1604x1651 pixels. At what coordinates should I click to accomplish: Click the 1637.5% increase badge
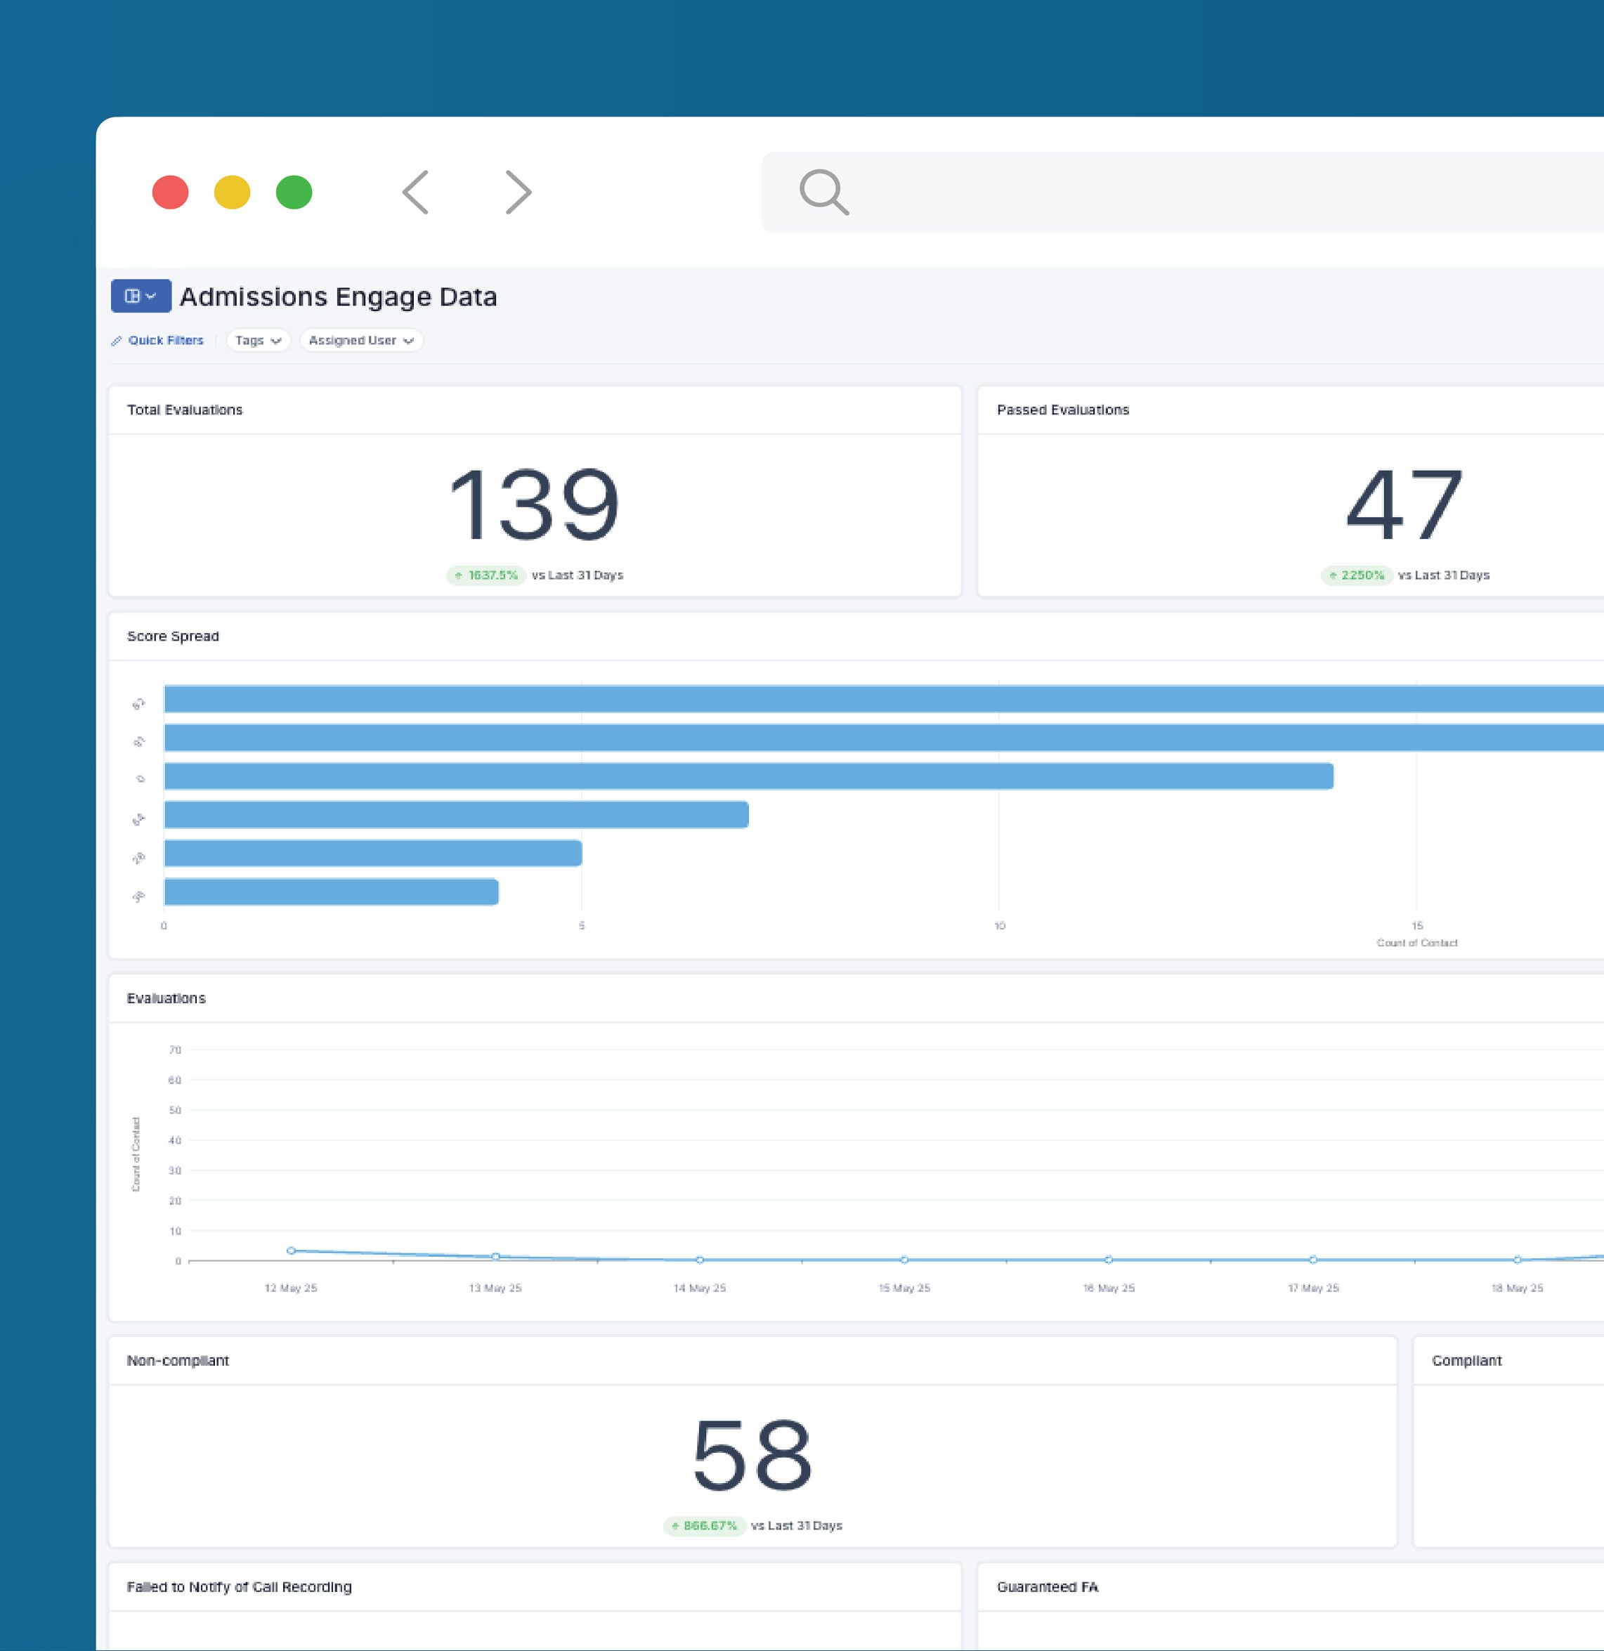[486, 575]
